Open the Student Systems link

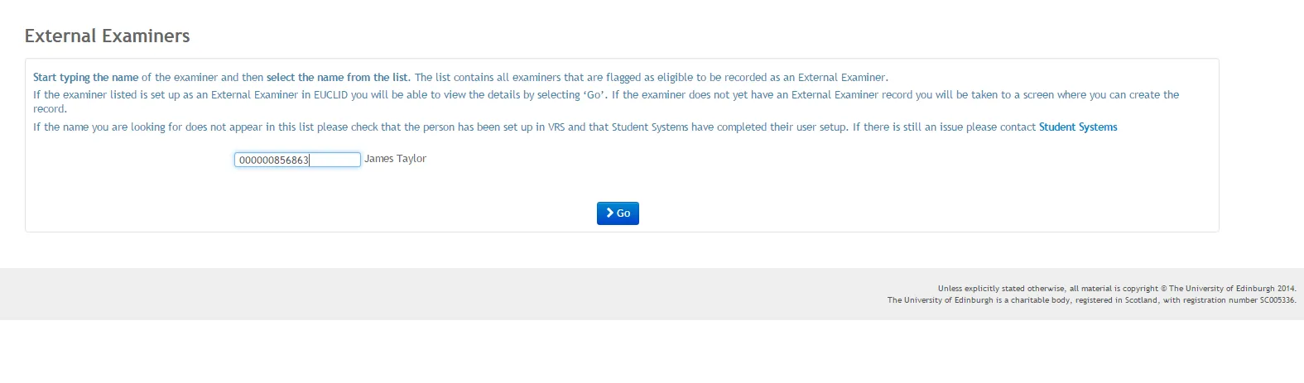(x=1078, y=127)
